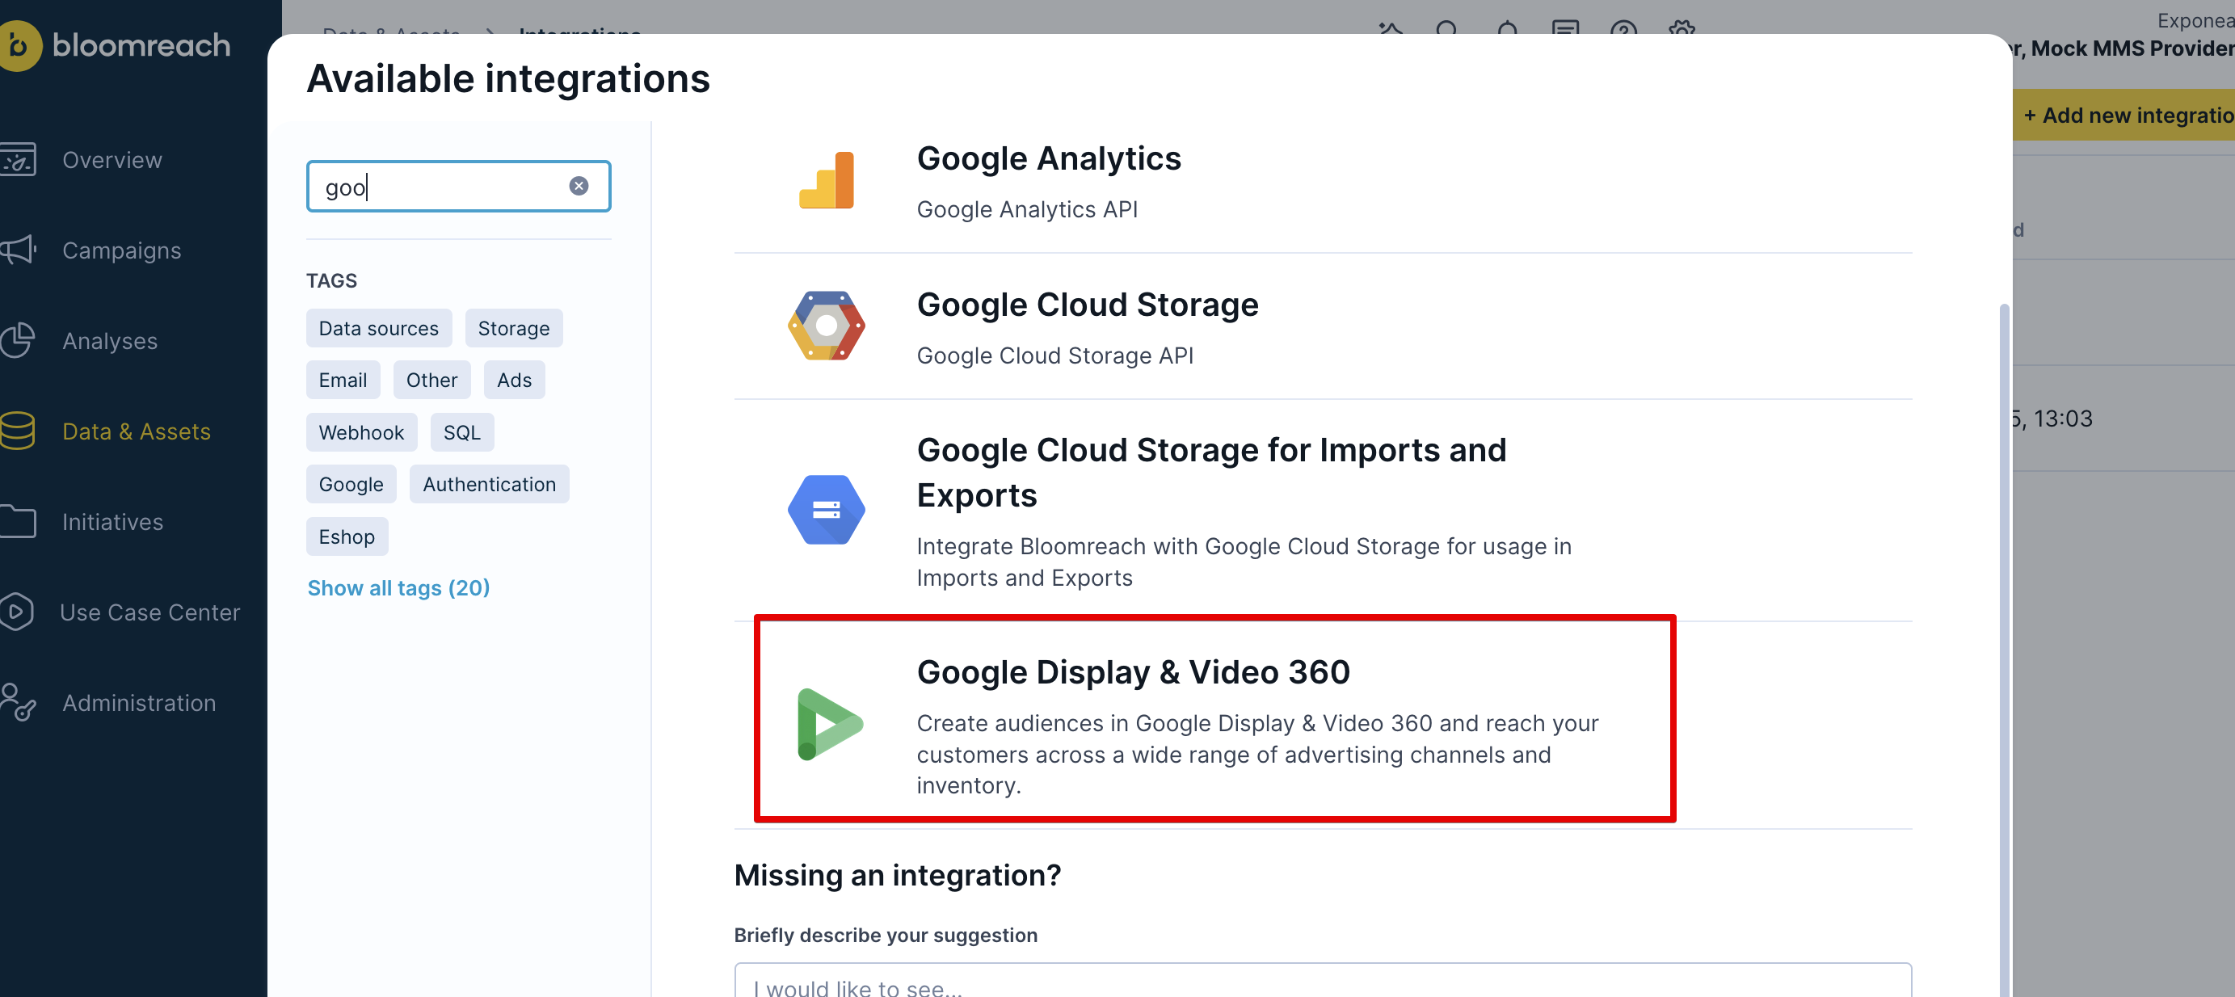Viewport: 2235px width, 997px height.
Task: Select the Administration menu item
Action: click(139, 702)
